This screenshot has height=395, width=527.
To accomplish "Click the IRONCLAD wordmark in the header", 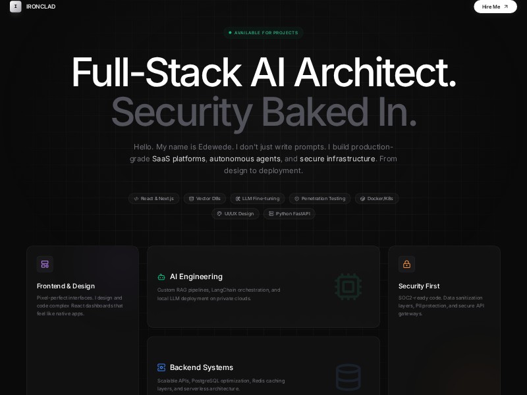I will point(40,7).
